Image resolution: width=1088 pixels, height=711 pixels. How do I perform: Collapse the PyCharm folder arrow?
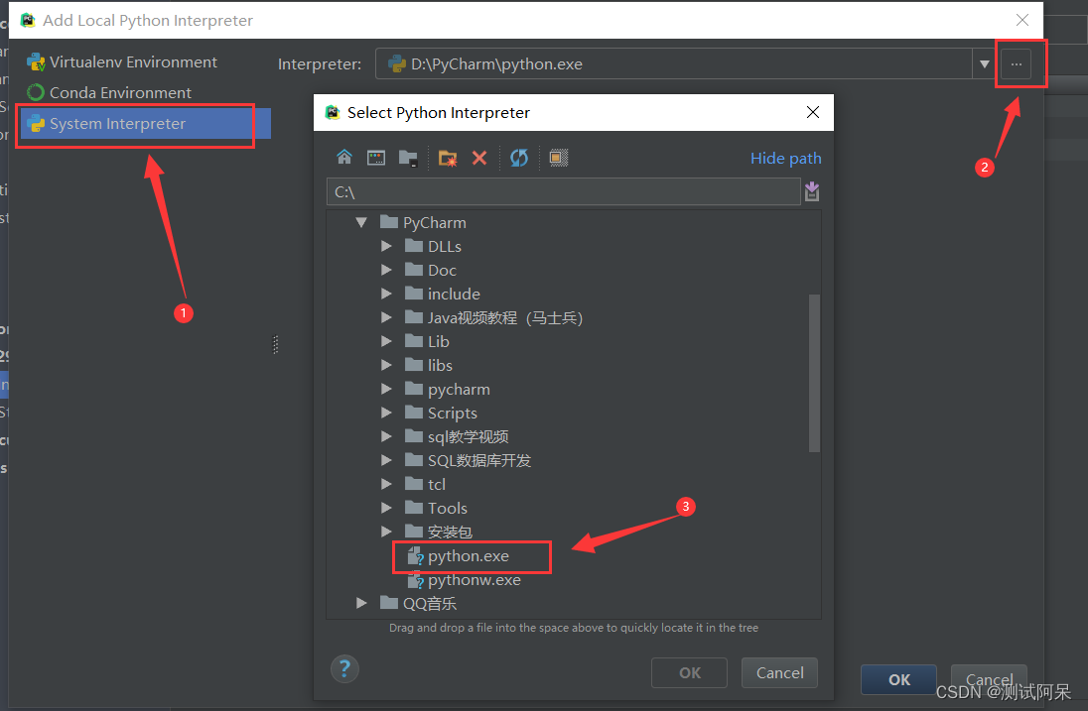(360, 222)
